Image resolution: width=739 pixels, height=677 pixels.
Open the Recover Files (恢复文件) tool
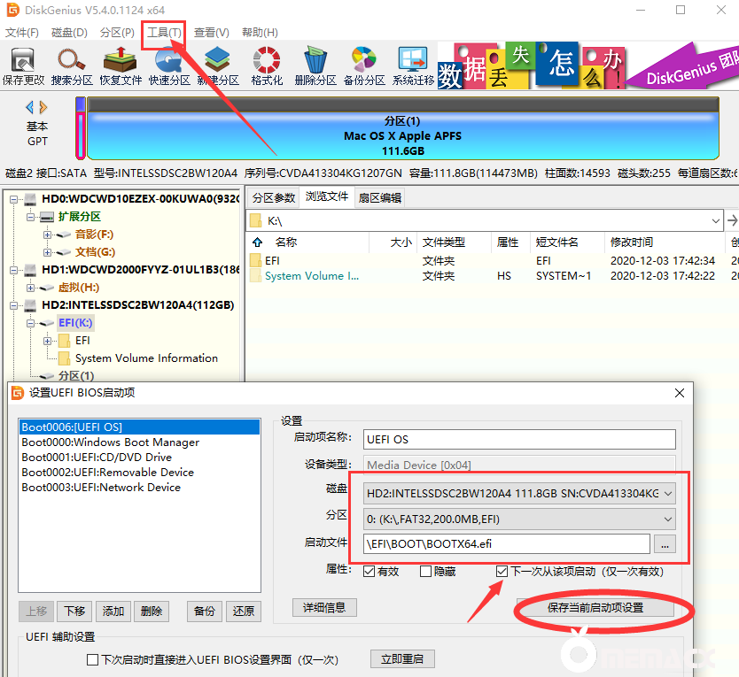click(120, 65)
